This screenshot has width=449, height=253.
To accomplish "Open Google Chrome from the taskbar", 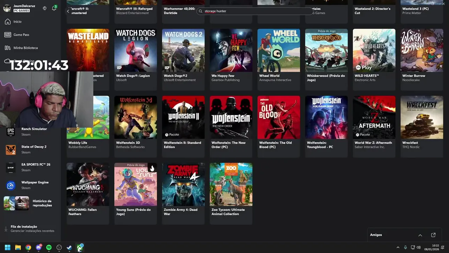I will (28, 247).
